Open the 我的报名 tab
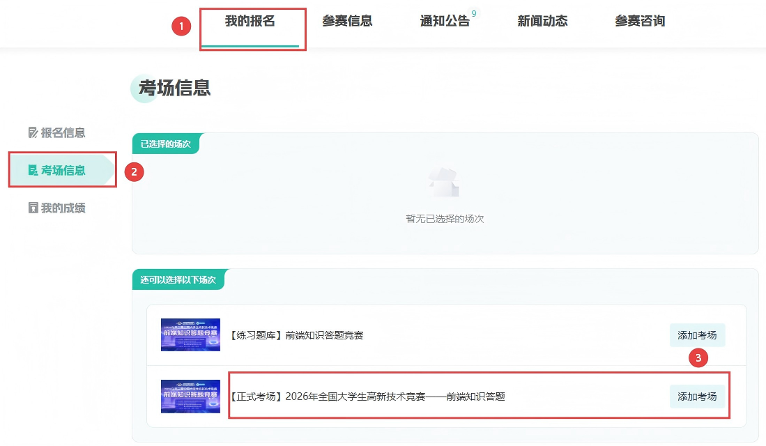Screen dimensions: 766x446 (250, 21)
